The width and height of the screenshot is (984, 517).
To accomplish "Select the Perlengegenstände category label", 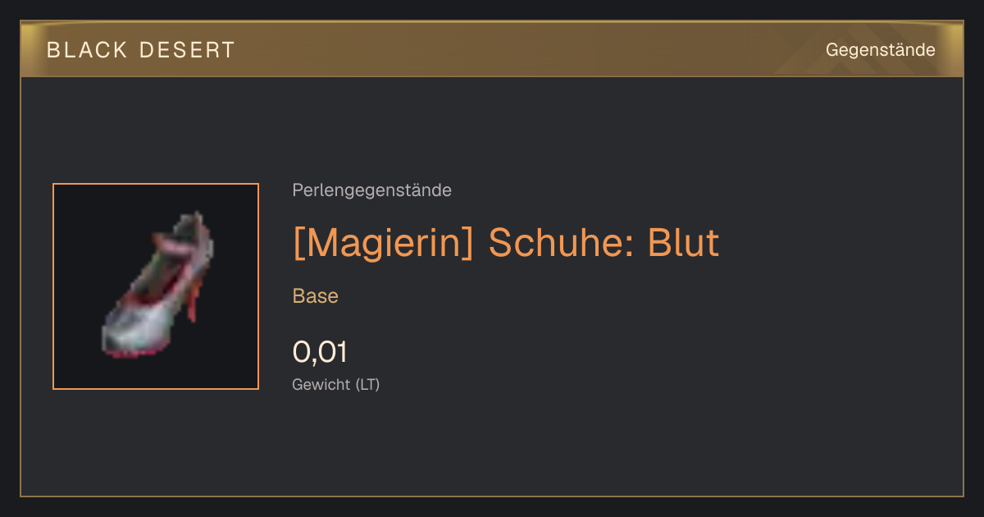I will (x=371, y=190).
